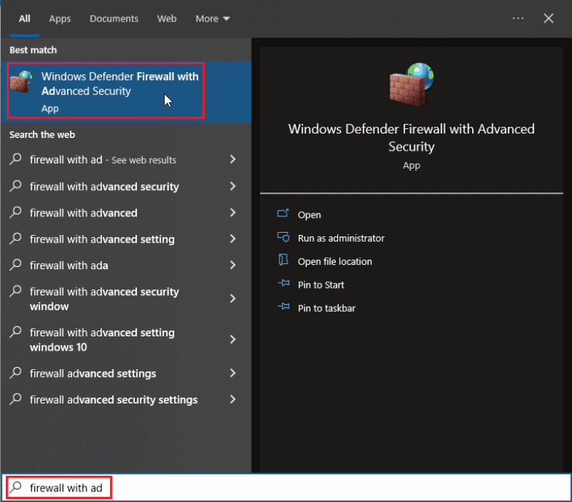Choose Pin to Start

point(321,285)
